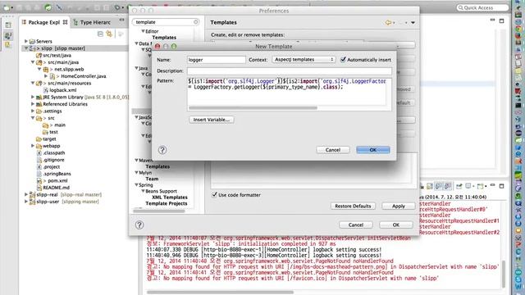Select Template Projects preference page

pyautogui.click(x=167, y=203)
